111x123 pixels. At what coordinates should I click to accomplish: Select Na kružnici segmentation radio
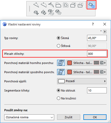(x=58, y=98)
